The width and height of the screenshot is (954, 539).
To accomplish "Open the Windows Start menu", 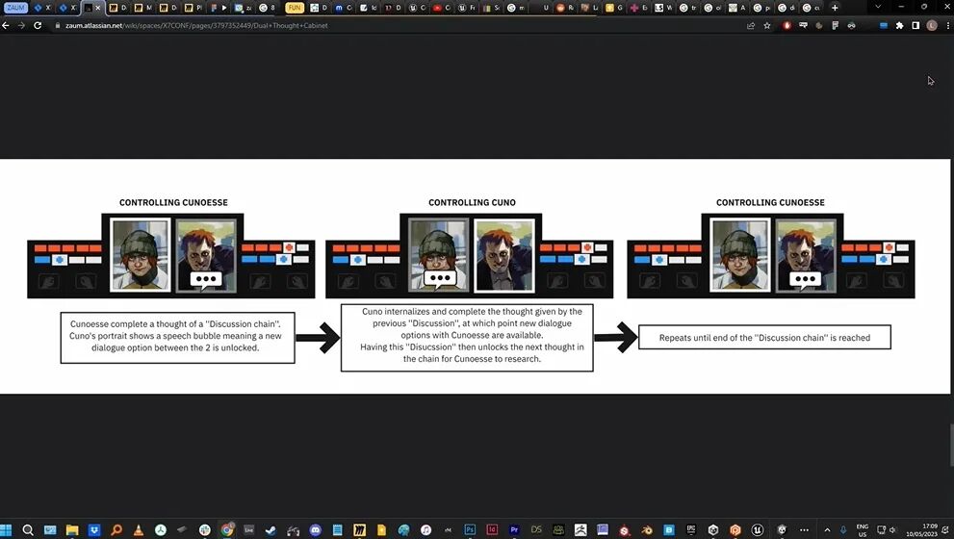I will (x=6, y=530).
